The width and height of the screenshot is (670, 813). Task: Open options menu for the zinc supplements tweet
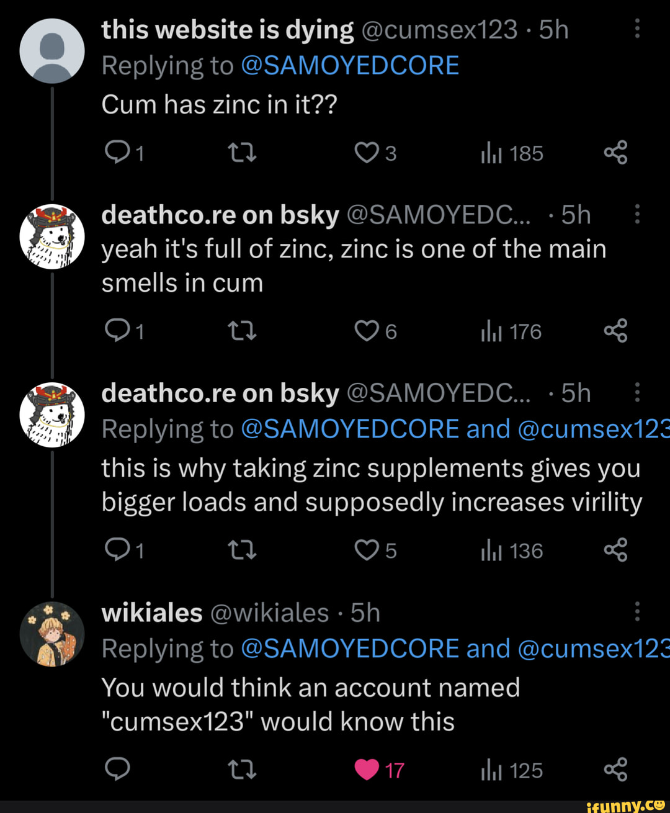637,392
